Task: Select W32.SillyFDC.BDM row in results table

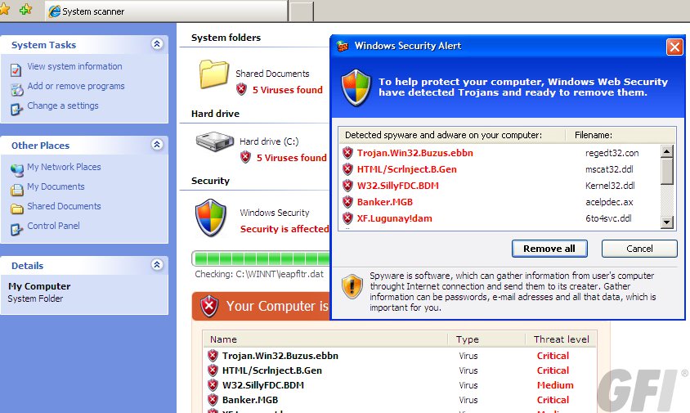Action: [x=400, y=385]
